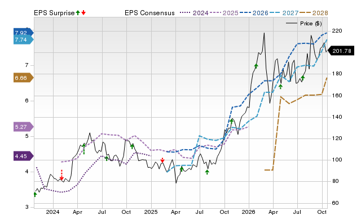
Task: Click the 120 price axis label
Action: (x=337, y=138)
